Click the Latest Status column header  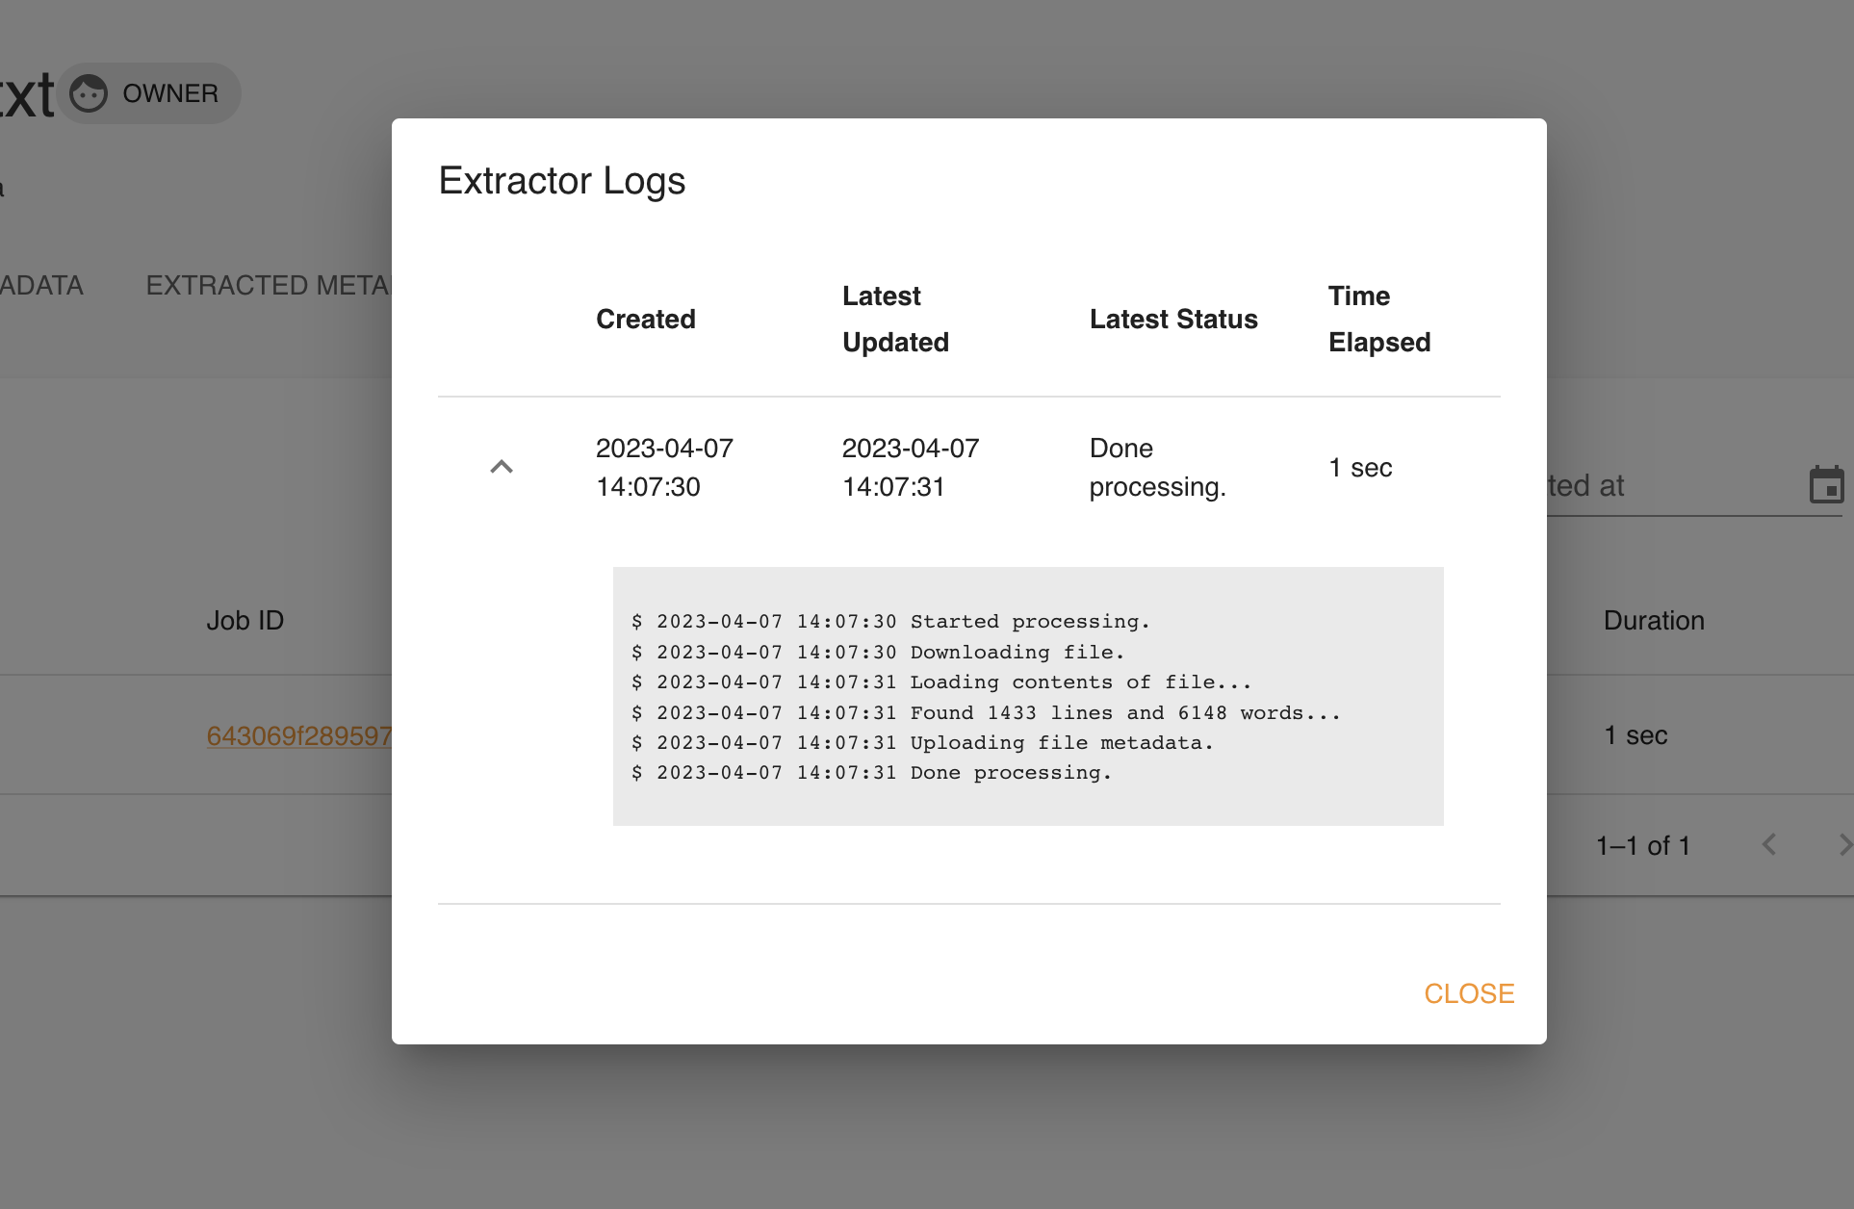(x=1172, y=320)
